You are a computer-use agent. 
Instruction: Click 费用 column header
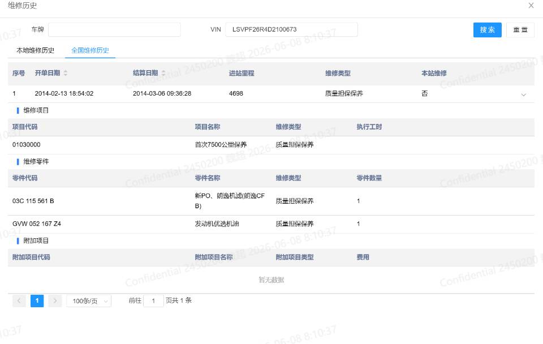(363, 257)
